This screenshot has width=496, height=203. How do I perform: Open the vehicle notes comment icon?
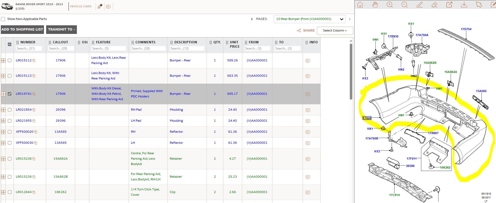pos(108,7)
